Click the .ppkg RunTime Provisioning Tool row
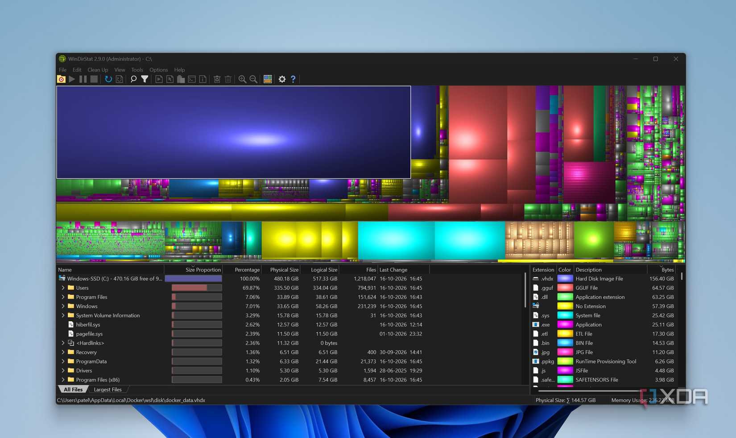This screenshot has height=438, width=736. coord(603,361)
